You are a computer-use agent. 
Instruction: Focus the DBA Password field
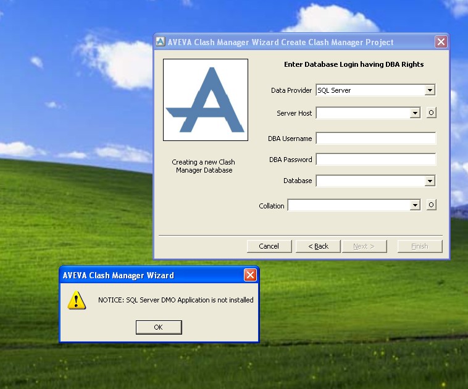pos(376,160)
